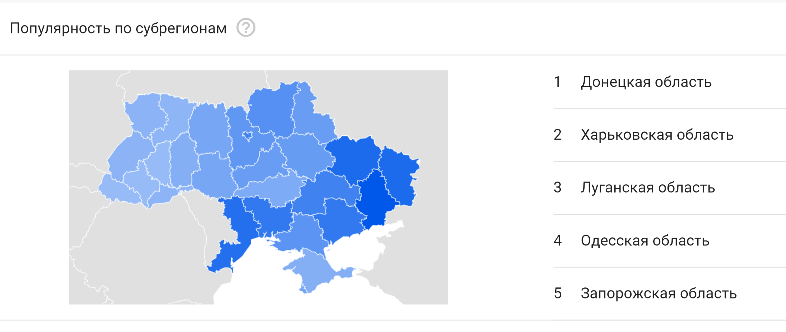Click Луганская область list entry
The width and height of the screenshot is (786, 332).
(x=648, y=188)
